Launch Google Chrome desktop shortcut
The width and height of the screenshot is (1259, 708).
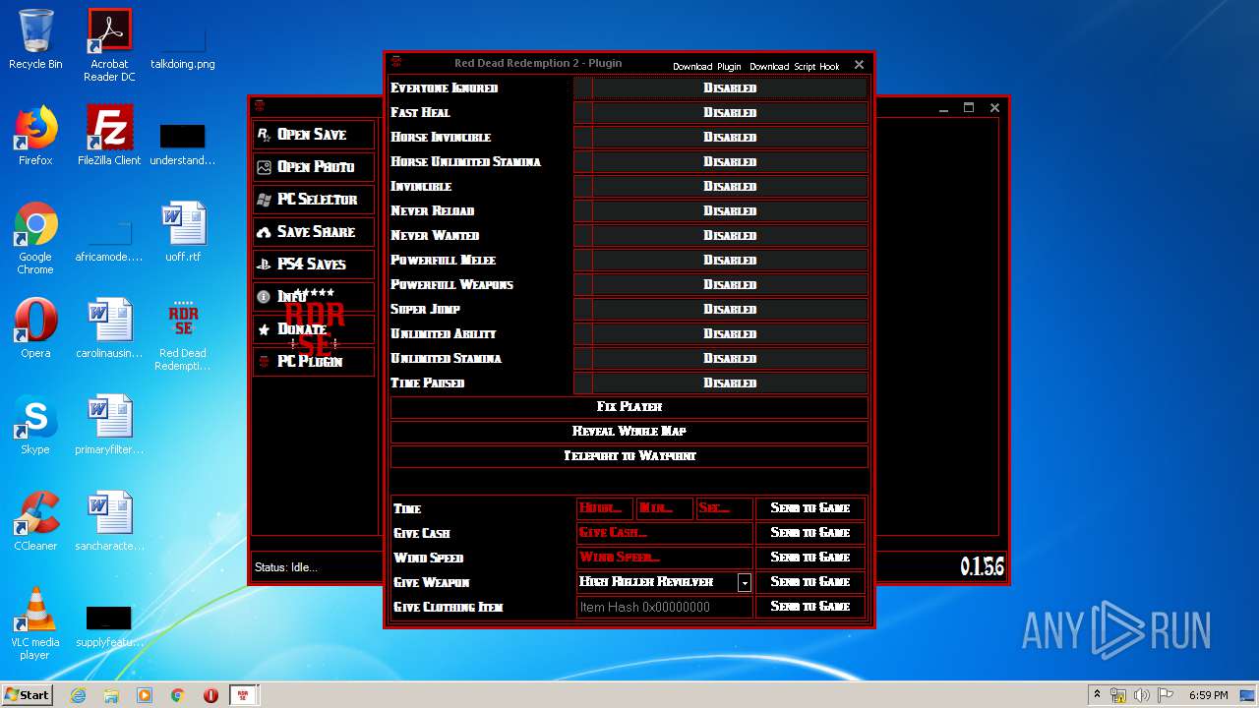tap(35, 238)
